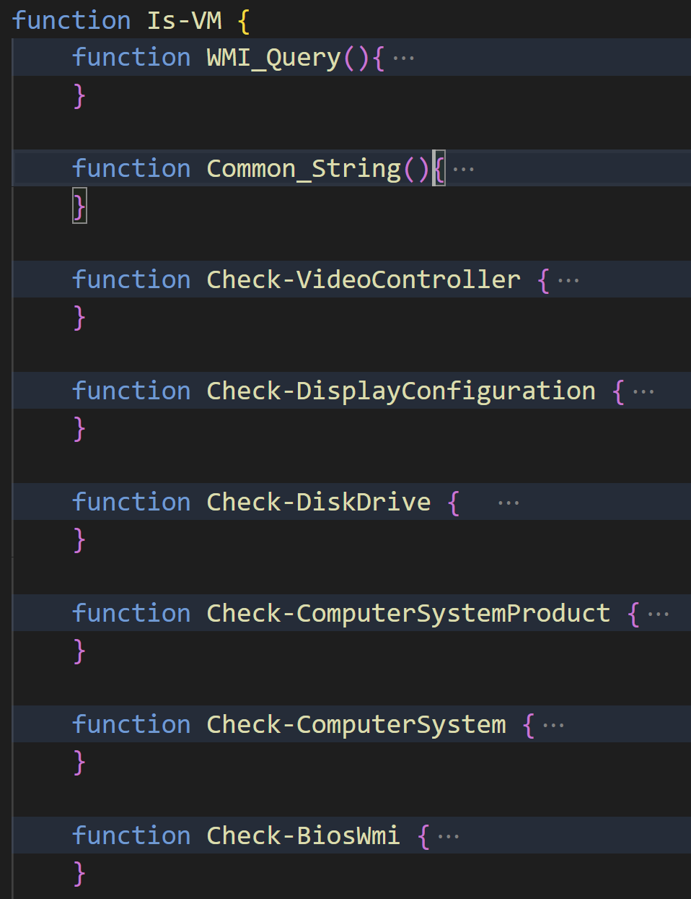Click the yellow opening brace after Is-VM
The image size is (691, 899).
[x=244, y=21]
